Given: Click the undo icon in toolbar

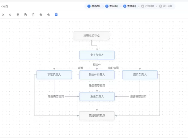Looking at the screenshot, I should click(x=3, y=15).
